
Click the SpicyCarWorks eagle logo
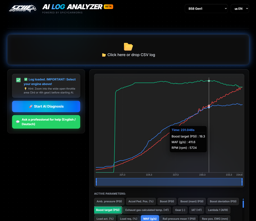point(23,8)
